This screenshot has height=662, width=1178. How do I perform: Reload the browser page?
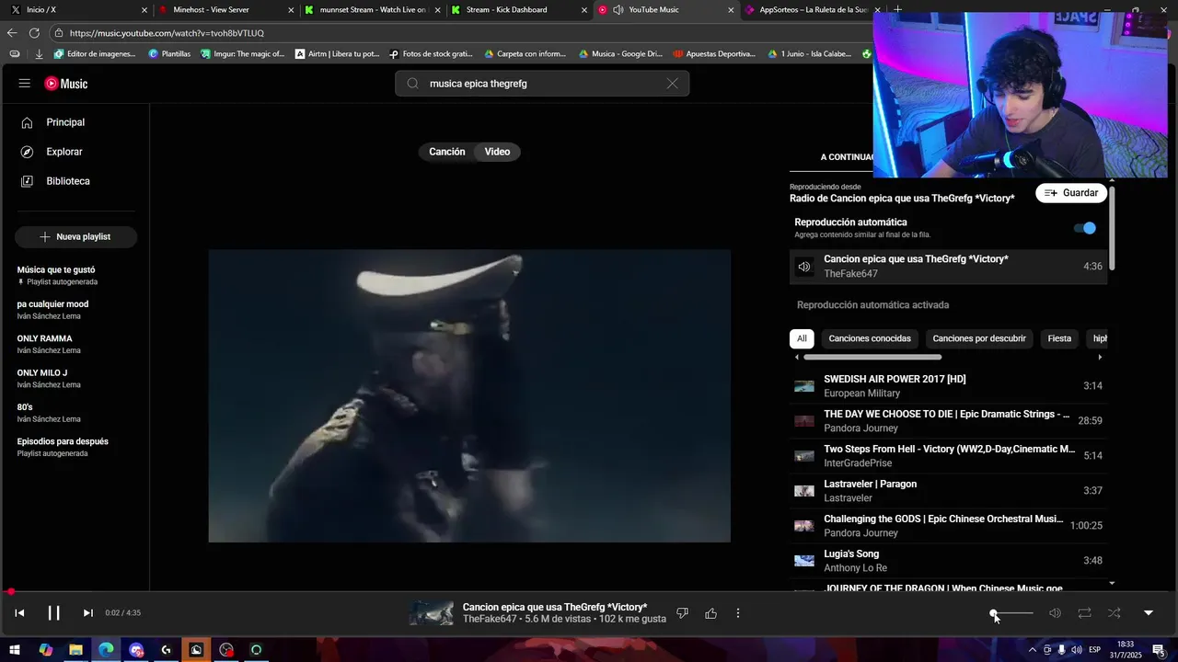point(34,33)
